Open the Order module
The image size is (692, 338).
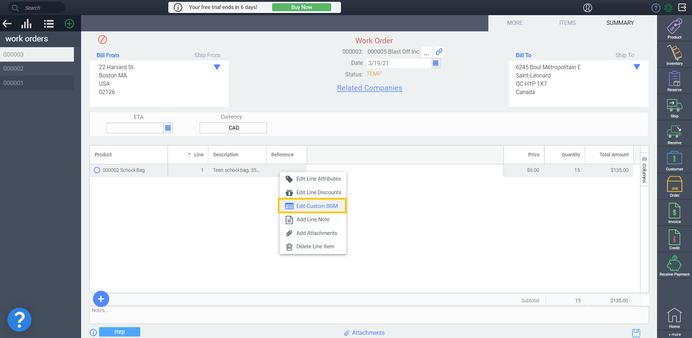click(674, 187)
